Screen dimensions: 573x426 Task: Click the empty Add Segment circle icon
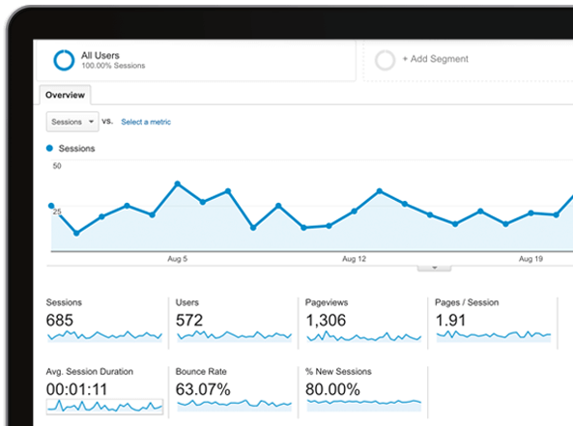point(385,60)
